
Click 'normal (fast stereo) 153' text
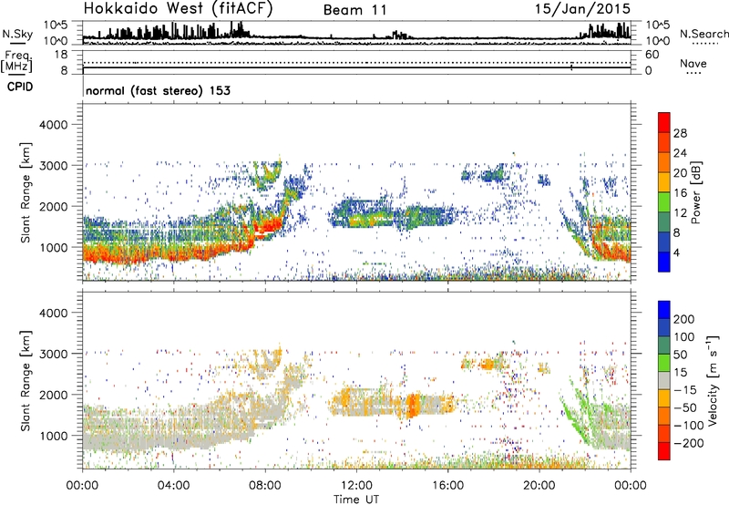click(158, 90)
